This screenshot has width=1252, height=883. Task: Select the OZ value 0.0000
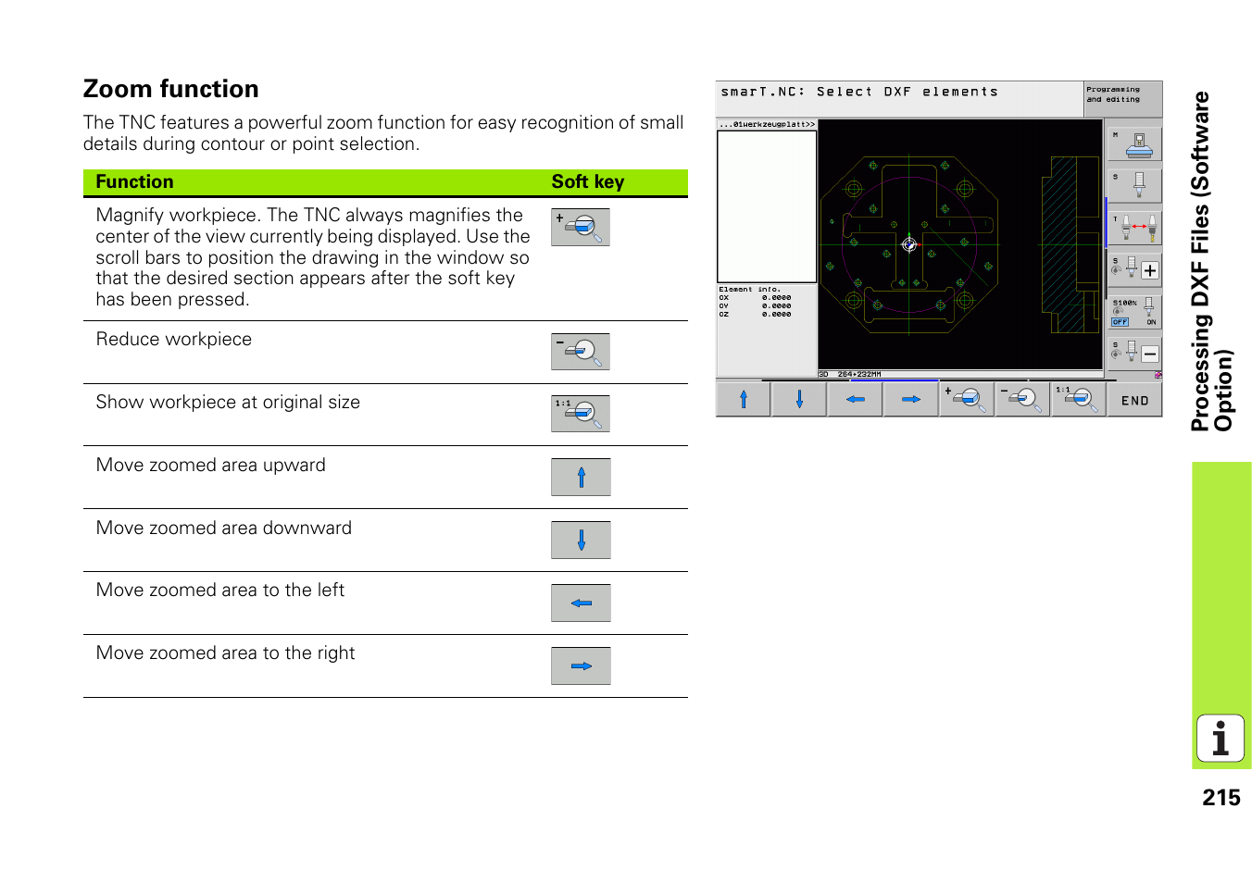(776, 315)
